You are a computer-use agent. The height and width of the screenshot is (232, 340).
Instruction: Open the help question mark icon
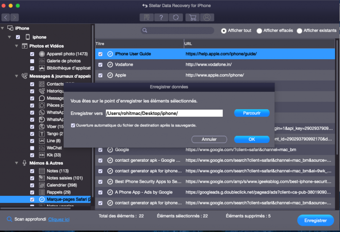(161, 17)
